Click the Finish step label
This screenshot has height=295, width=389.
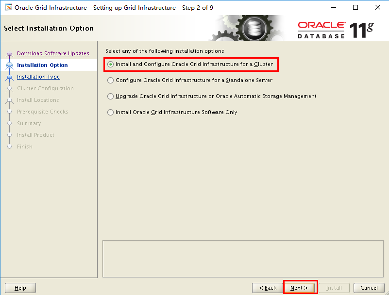click(x=25, y=147)
